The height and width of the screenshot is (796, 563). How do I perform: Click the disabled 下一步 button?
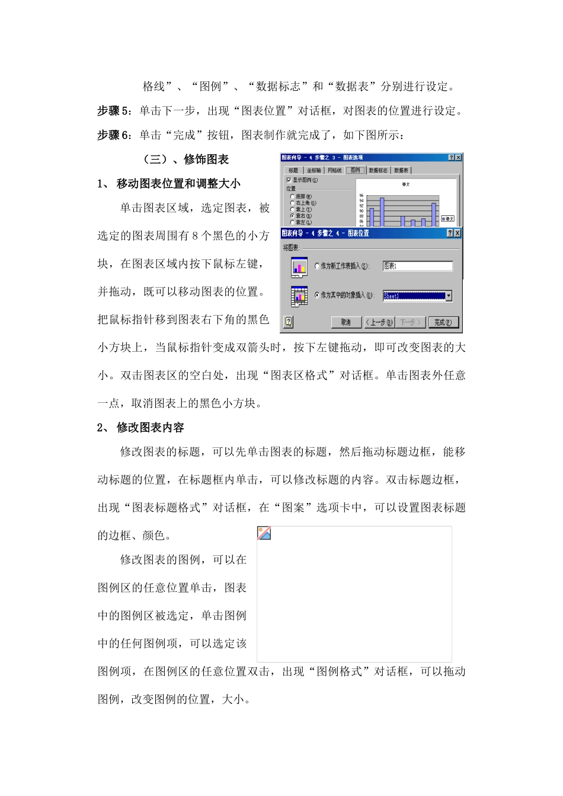410,322
